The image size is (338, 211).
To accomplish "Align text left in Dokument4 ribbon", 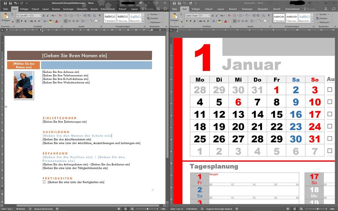I will (x=66, y=21).
